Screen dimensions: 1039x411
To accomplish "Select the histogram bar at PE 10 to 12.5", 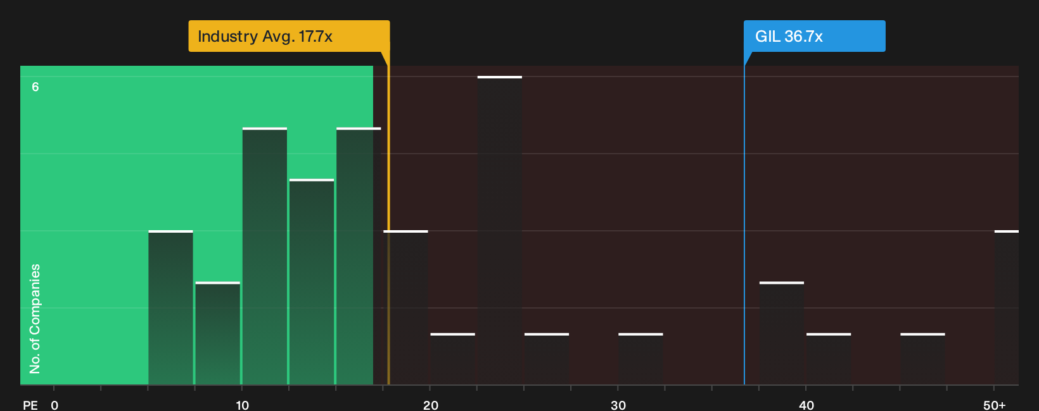I will [265, 256].
